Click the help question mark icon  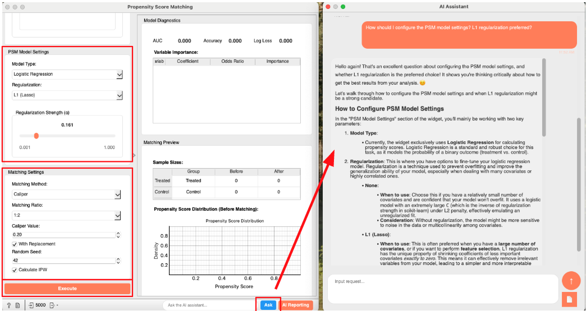pos(9,305)
